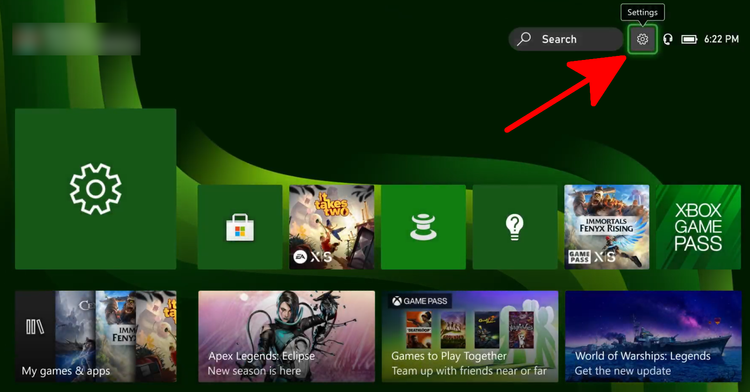Select the headset status icon
750x392 pixels.
click(668, 40)
